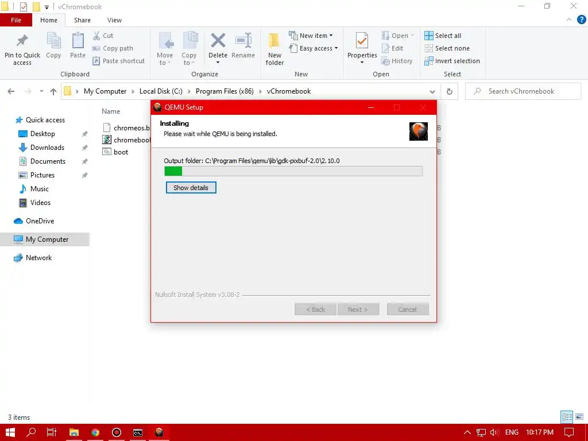The height and width of the screenshot is (441, 588).
Task: Expand the address bar history dropdown
Action: click(x=432, y=91)
